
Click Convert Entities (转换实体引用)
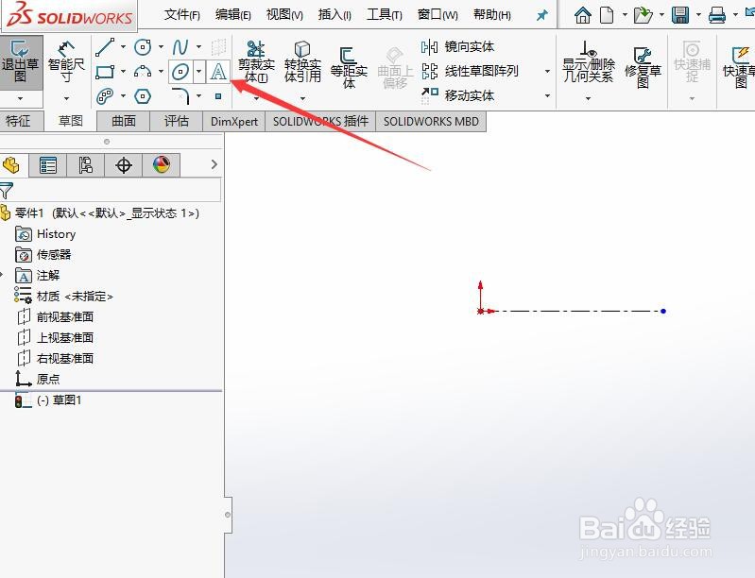click(302, 62)
